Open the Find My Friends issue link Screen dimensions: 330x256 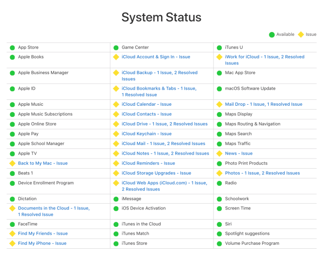point(43,234)
